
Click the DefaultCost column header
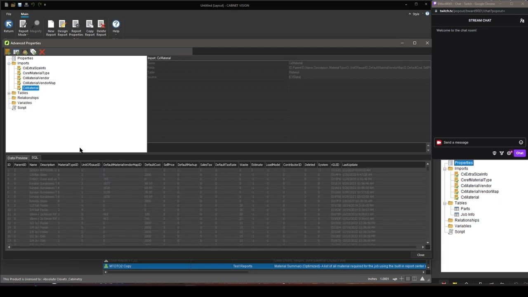[153, 165]
